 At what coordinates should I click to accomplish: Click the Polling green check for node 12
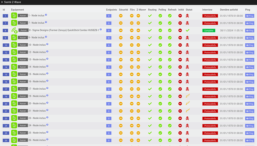click(160, 52)
